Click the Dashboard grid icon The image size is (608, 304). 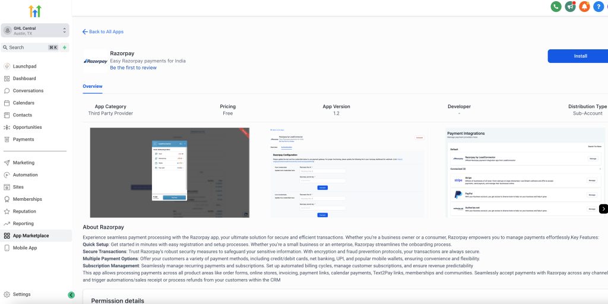pyautogui.click(x=7, y=78)
